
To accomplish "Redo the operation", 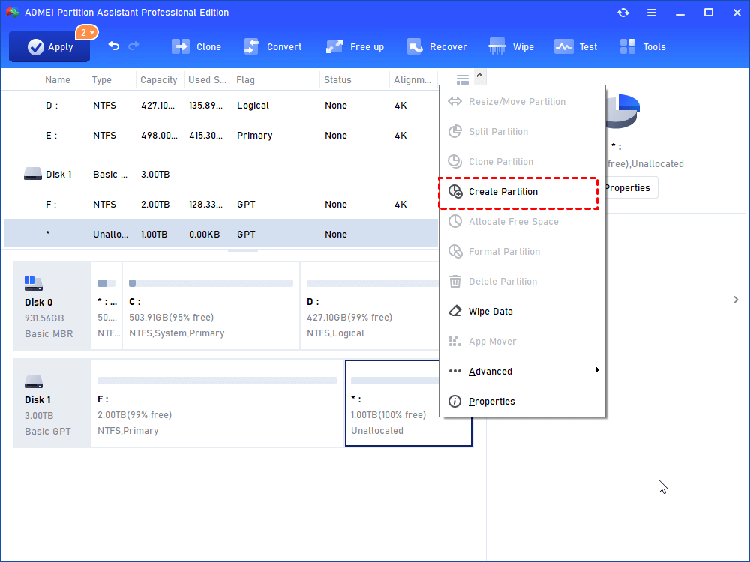I will tap(134, 46).
